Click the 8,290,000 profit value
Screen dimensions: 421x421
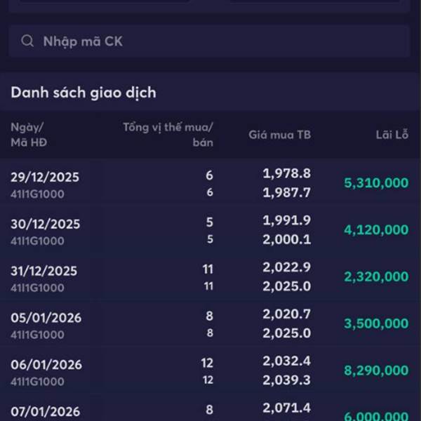(375, 370)
